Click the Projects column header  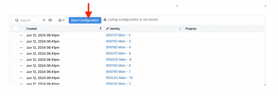191,29
